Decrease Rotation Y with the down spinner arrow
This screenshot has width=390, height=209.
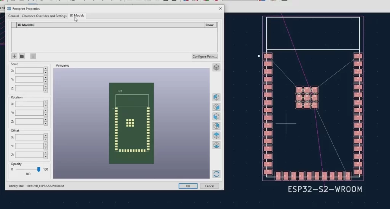coord(46,114)
